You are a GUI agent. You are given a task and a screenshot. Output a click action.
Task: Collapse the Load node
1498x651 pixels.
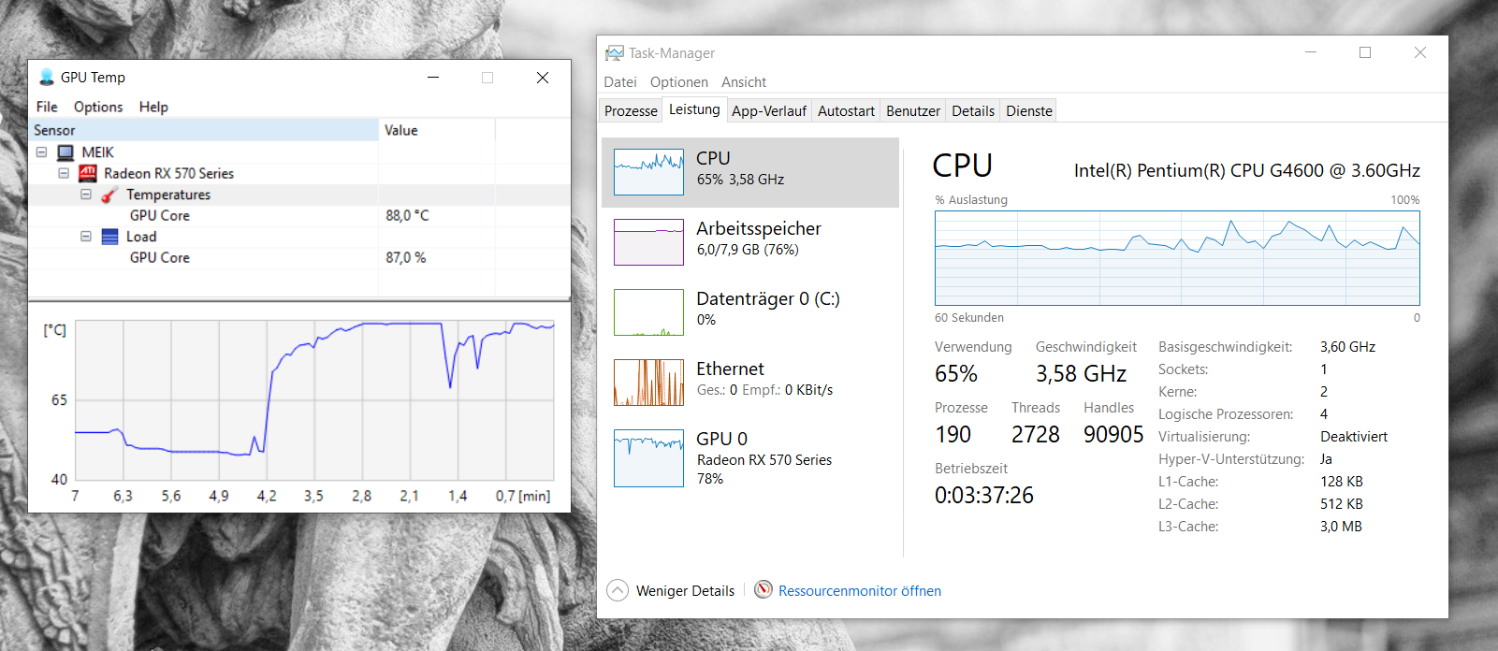point(86,237)
